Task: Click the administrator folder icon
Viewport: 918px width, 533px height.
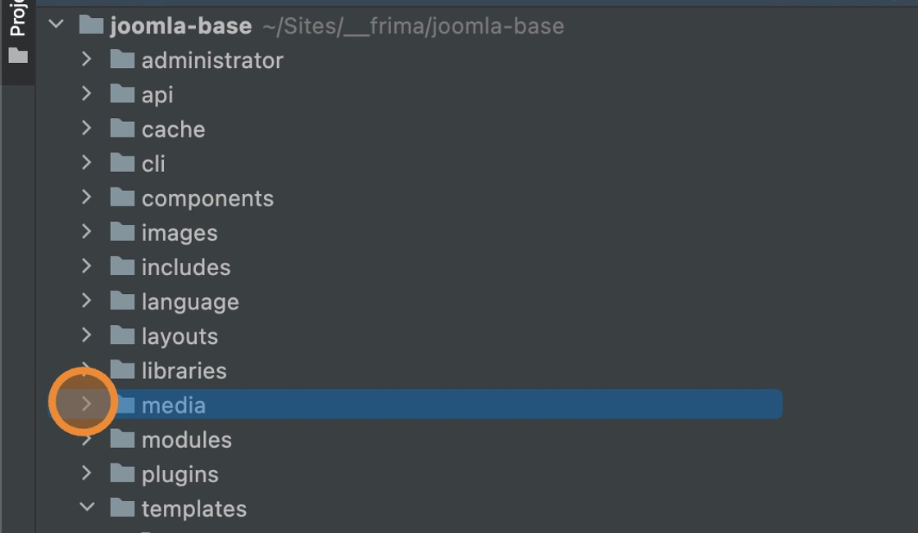Action: tap(122, 60)
